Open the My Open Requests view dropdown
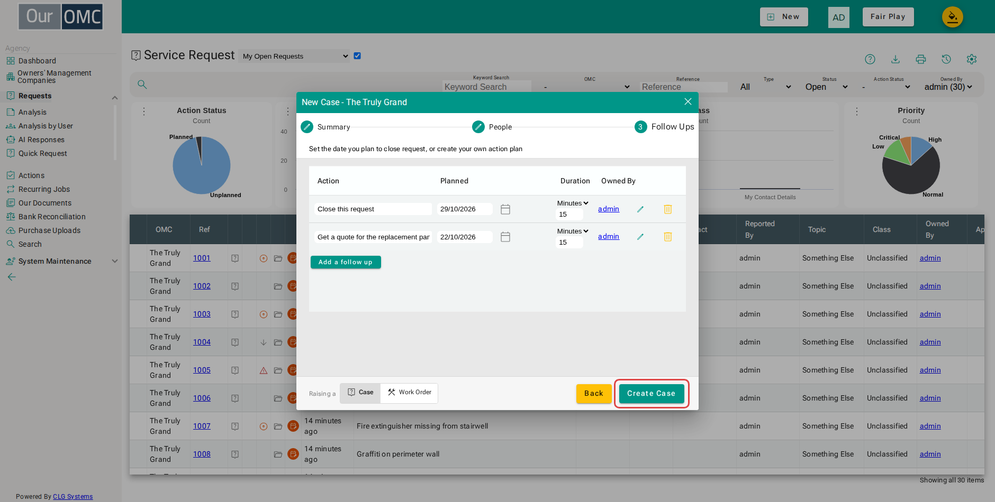The image size is (995, 502). [295, 56]
